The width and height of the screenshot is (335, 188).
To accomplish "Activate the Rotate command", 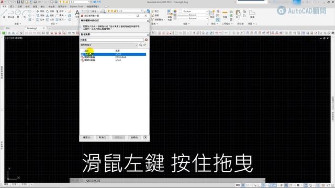I will 50,11.
